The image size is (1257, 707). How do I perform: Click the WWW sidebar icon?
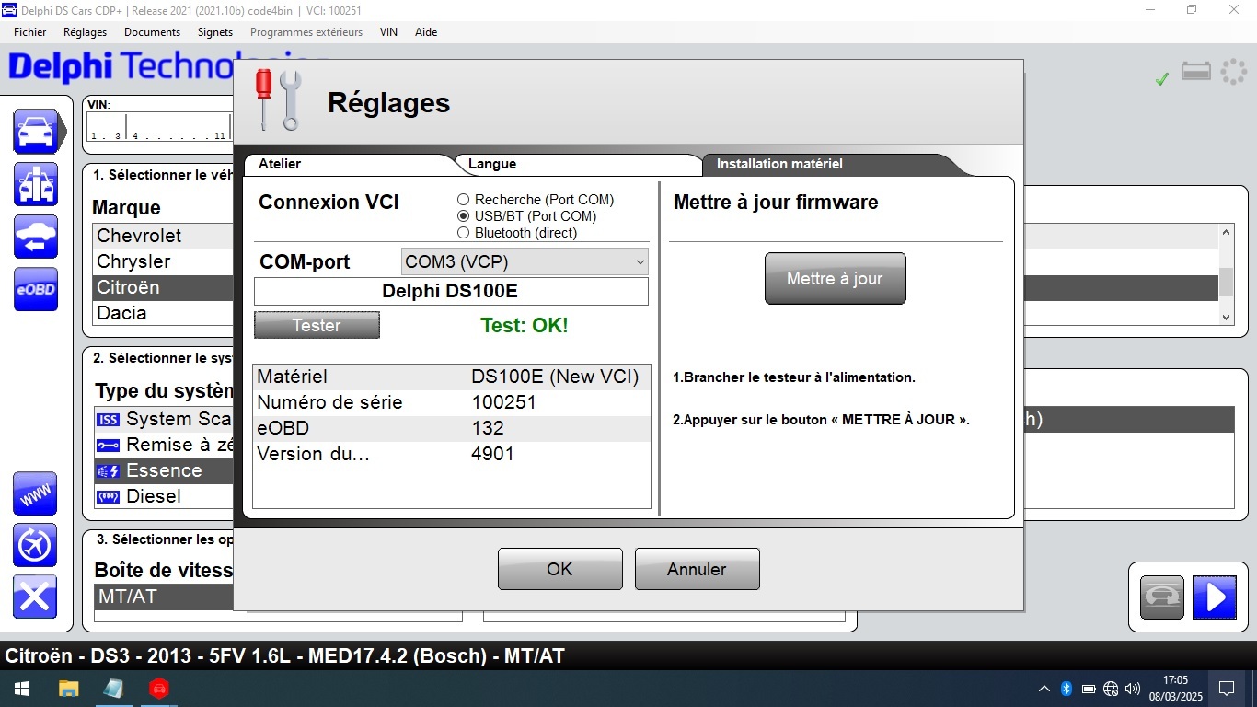point(36,494)
